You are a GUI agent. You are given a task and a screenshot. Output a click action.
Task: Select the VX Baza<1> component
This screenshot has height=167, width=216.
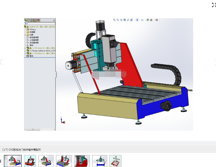tap(44, 53)
